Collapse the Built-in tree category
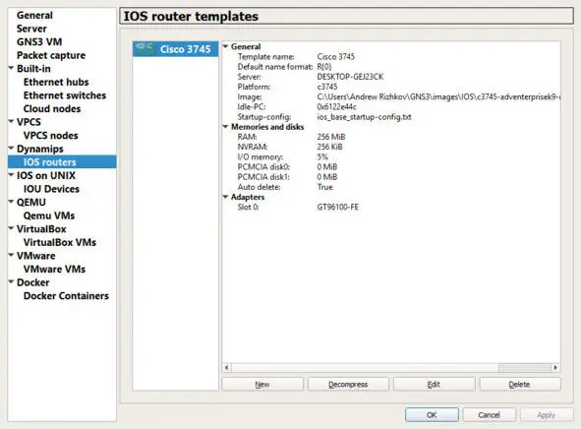 pos(12,68)
